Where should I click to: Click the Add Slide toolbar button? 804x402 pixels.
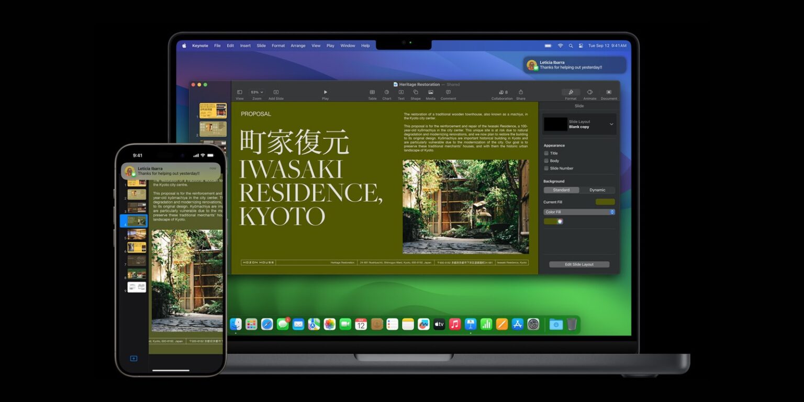tap(276, 93)
